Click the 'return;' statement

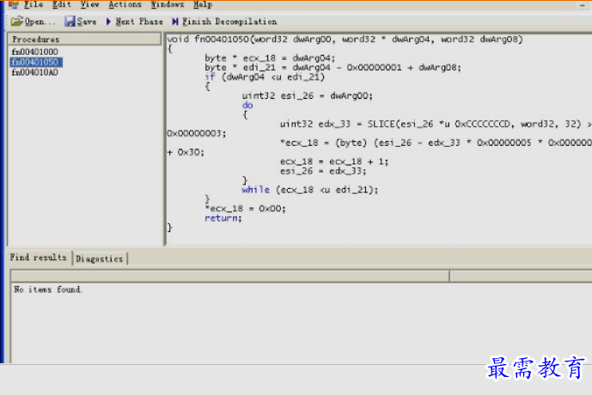[x=223, y=218]
